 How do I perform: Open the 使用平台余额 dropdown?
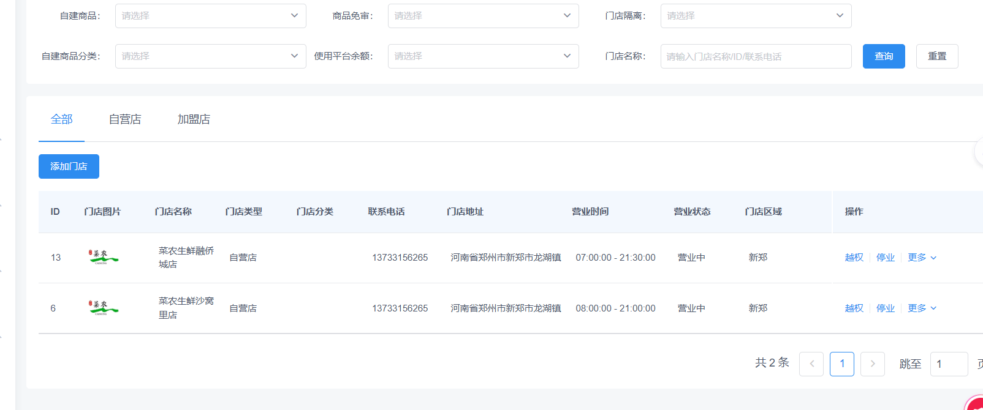tap(483, 56)
